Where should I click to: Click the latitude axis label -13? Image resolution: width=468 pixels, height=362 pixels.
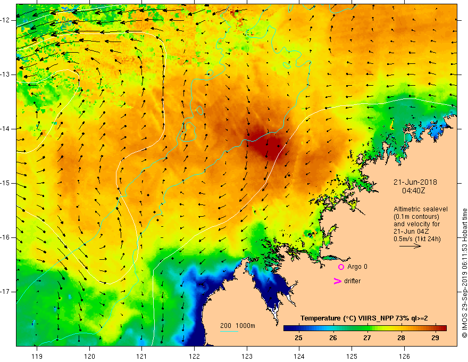[5, 75]
